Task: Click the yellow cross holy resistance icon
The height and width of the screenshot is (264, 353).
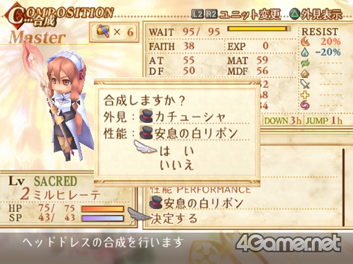Action: click(305, 95)
